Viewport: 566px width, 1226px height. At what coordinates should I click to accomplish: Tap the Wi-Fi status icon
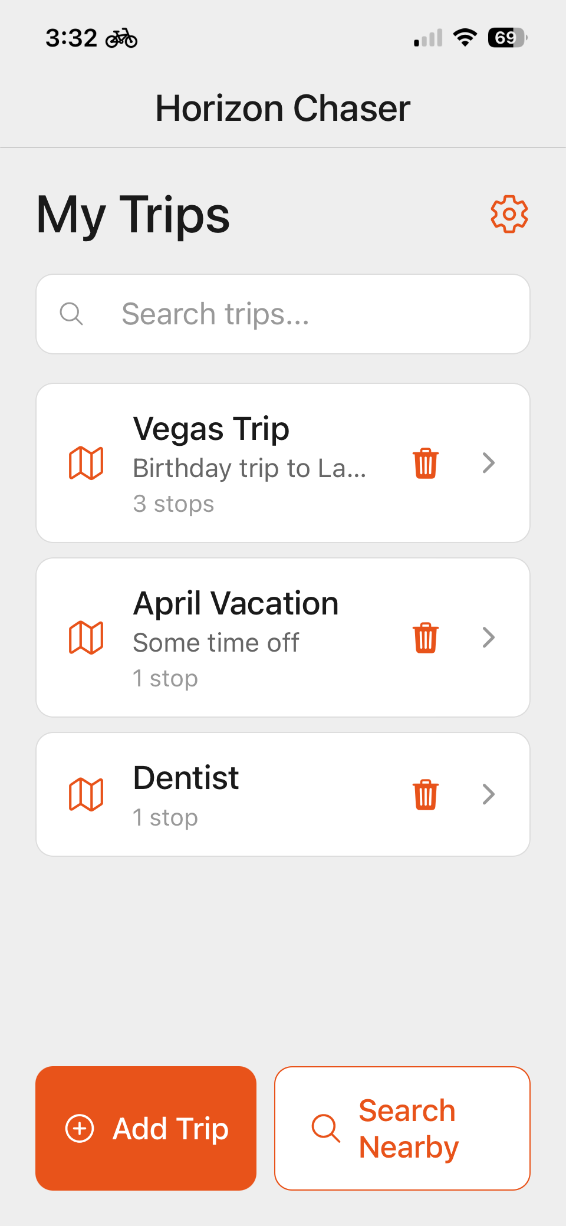[x=465, y=38]
